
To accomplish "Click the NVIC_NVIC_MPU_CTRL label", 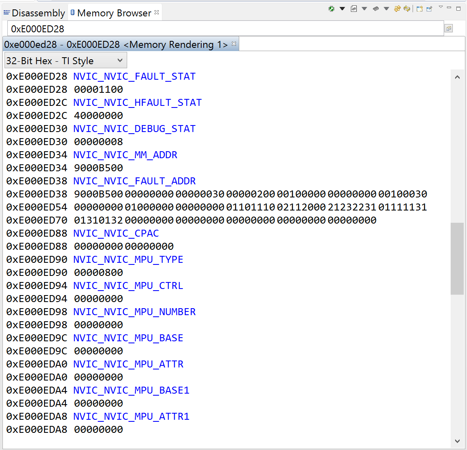I will (x=128, y=286).
